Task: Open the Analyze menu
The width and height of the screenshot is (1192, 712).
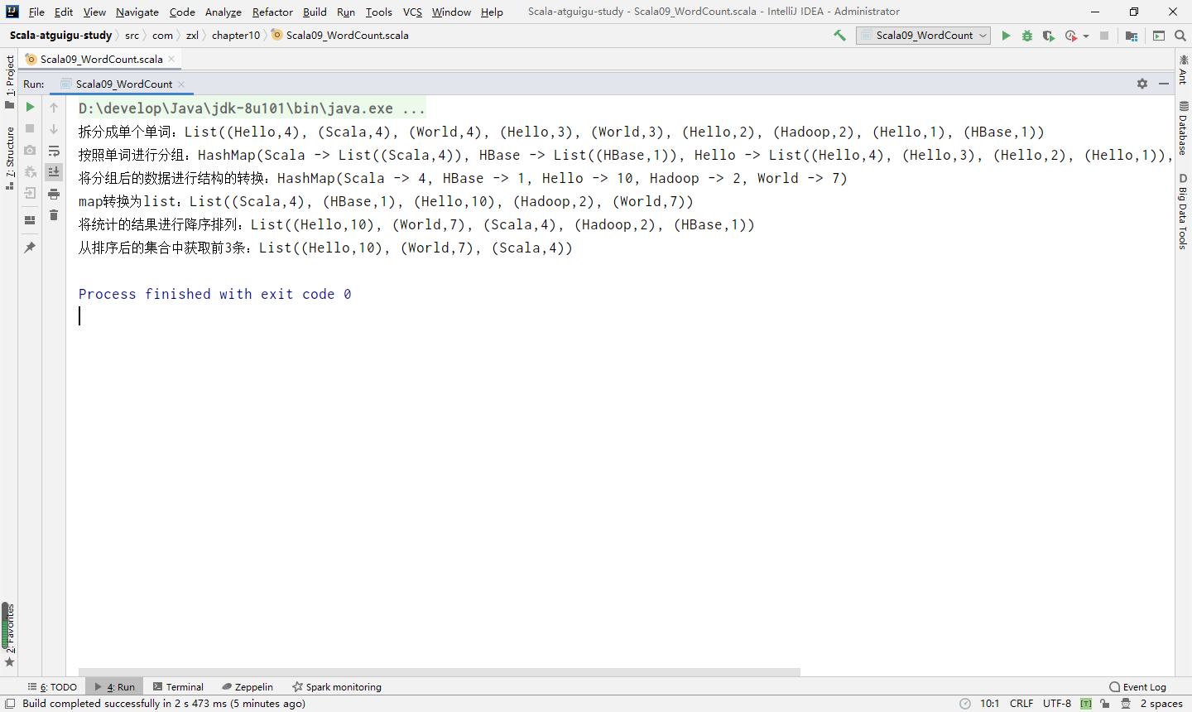Action: click(x=223, y=12)
